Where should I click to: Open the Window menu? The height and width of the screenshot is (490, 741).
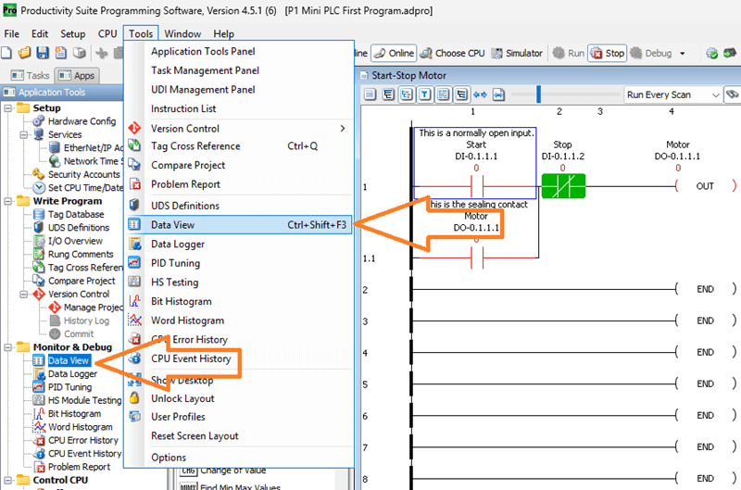(182, 33)
